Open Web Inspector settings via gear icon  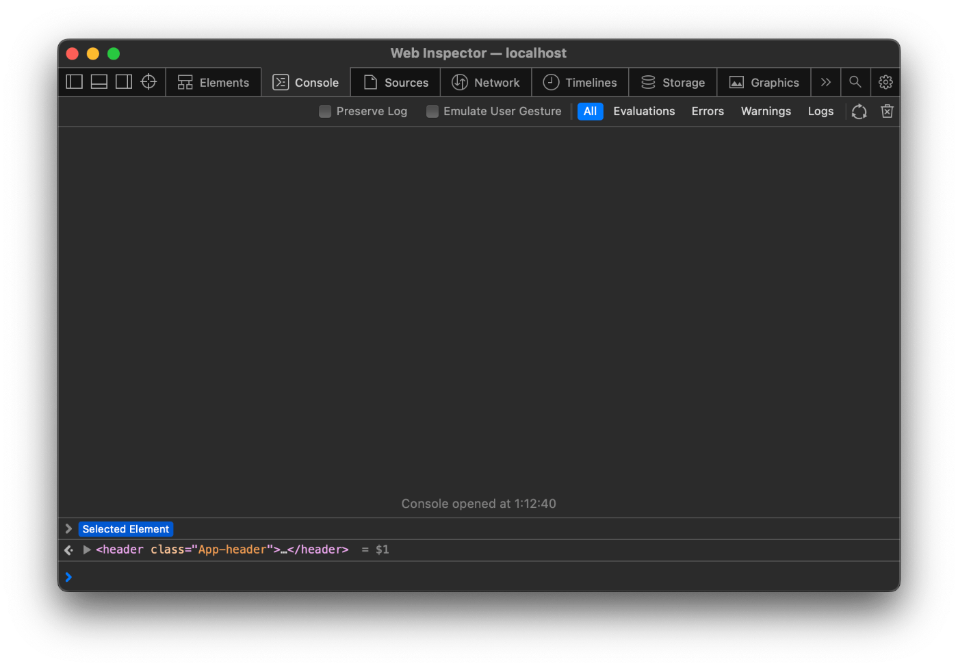[x=885, y=81]
